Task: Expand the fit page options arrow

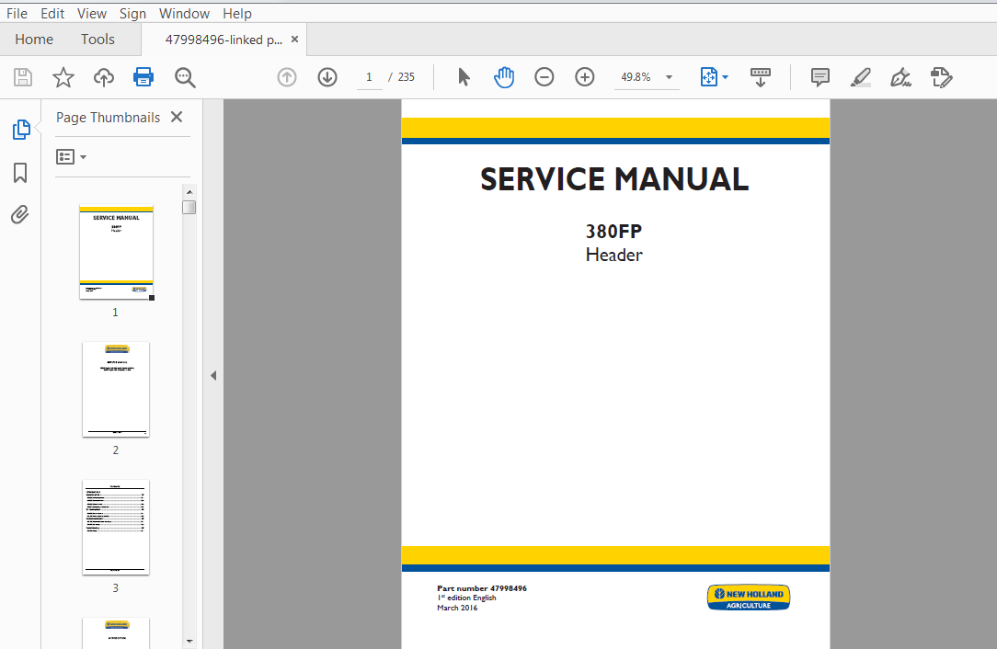Action: tap(726, 77)
